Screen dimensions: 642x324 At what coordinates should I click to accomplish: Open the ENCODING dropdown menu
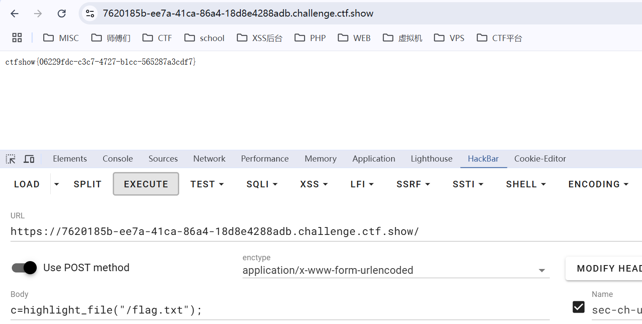coord(598,184)
